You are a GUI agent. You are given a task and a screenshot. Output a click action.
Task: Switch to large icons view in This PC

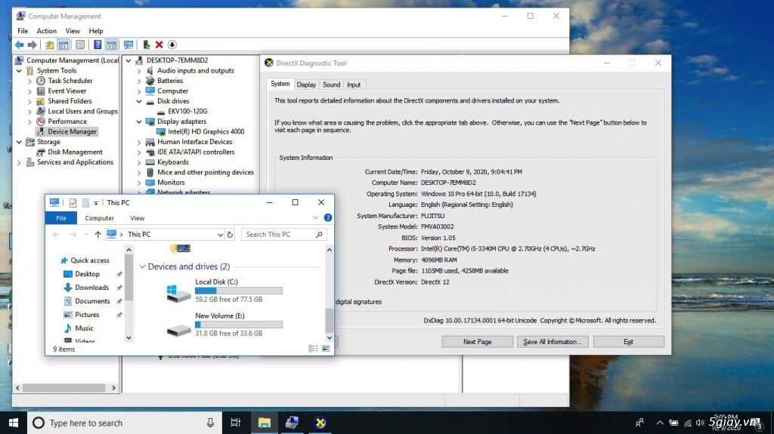[326, 349]
